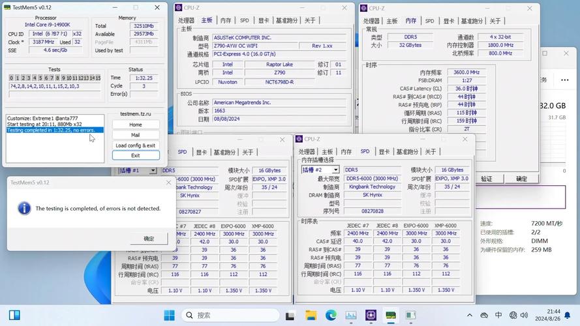Viewport: 580px width, 326px height.
Task: Open Microsoft Edge from the taskbar
Action: 331,316
